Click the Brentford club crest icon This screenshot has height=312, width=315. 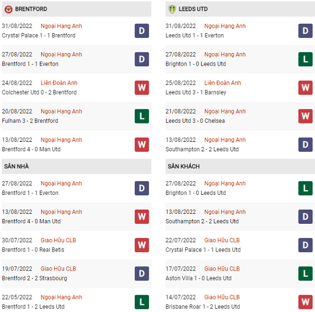pyautogui.click(x=8, y=9)
